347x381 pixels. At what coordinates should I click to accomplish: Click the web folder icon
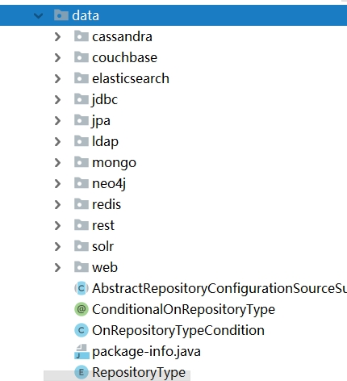pyautogui.click(x=82, y=267)
